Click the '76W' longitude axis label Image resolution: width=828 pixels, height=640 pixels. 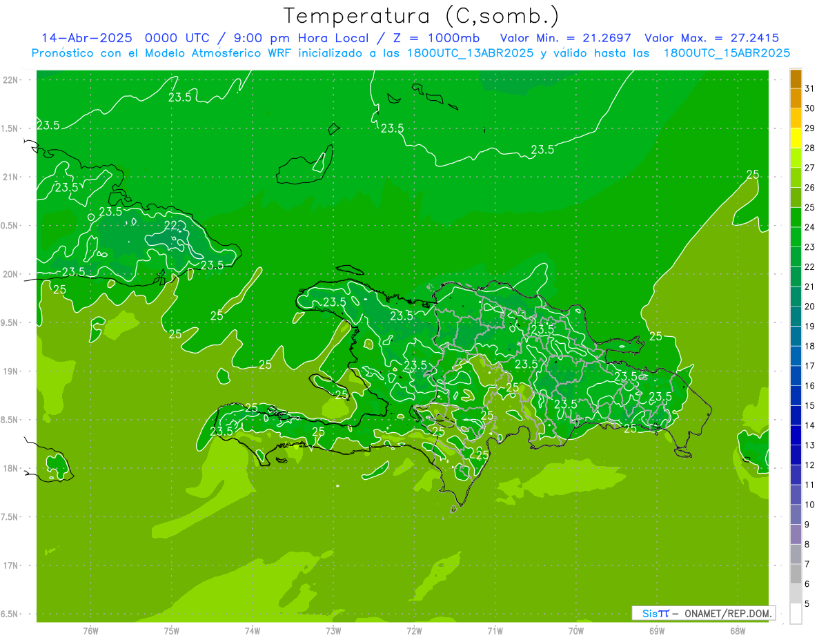(90, 630)
